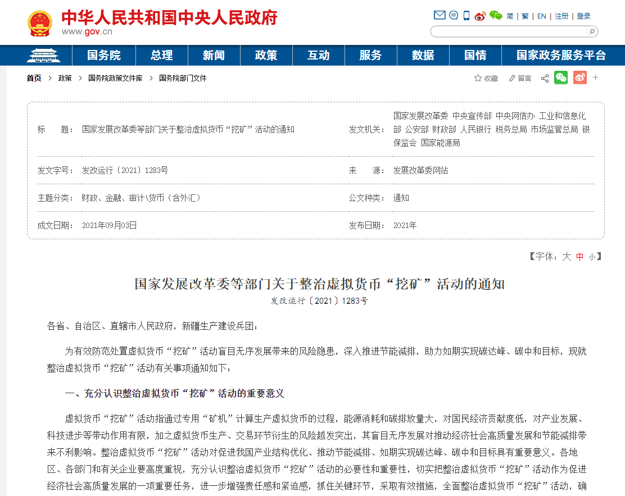The height and width of the screenshot is (496, 625).
Task: Share the article to Weibo
Action: coord(580,78)
